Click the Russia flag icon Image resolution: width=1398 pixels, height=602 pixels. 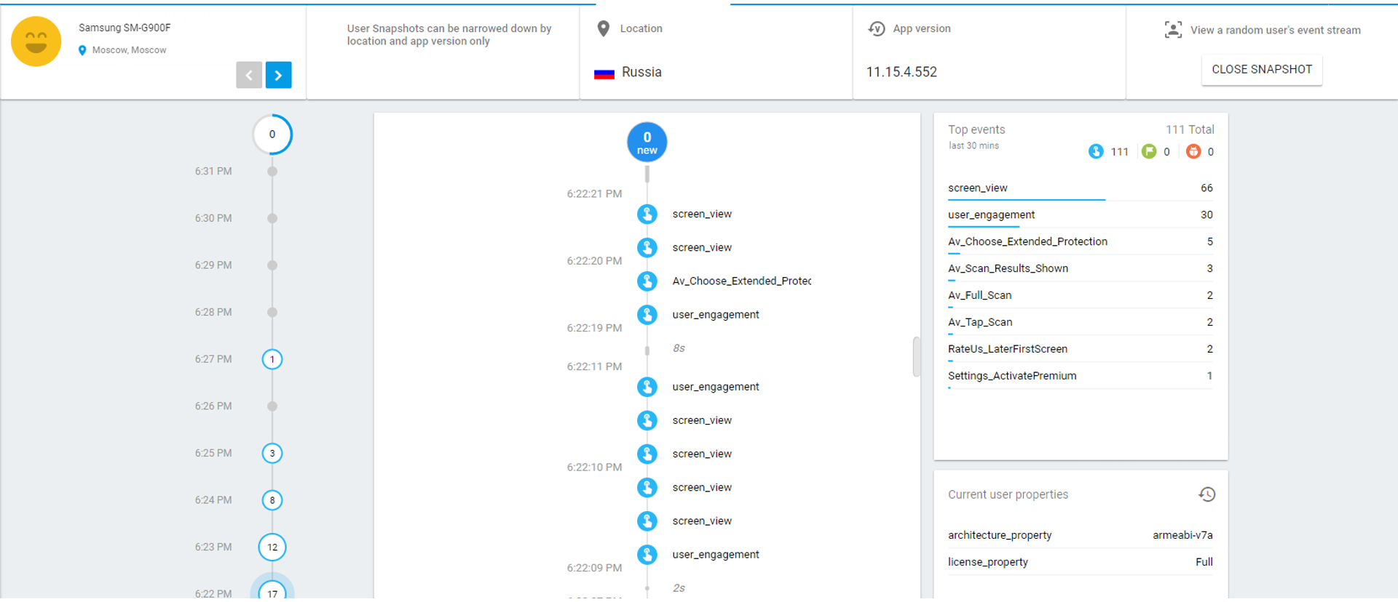(604, 73)
